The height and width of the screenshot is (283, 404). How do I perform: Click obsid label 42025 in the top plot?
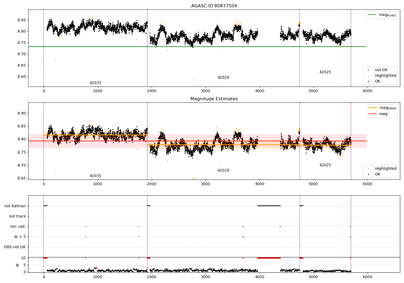click(x=325, y=72)
